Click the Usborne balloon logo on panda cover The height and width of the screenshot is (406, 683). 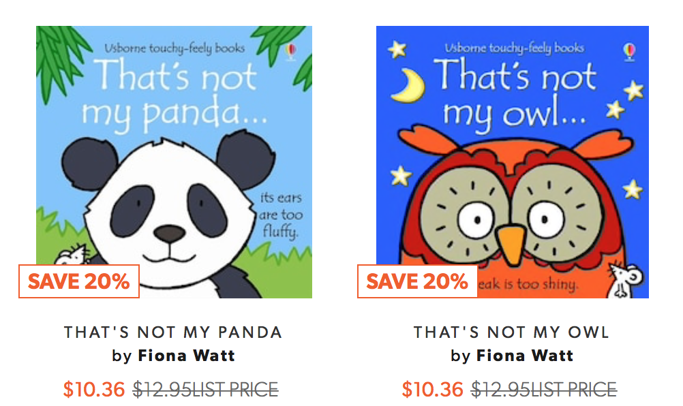coord(290,52)
